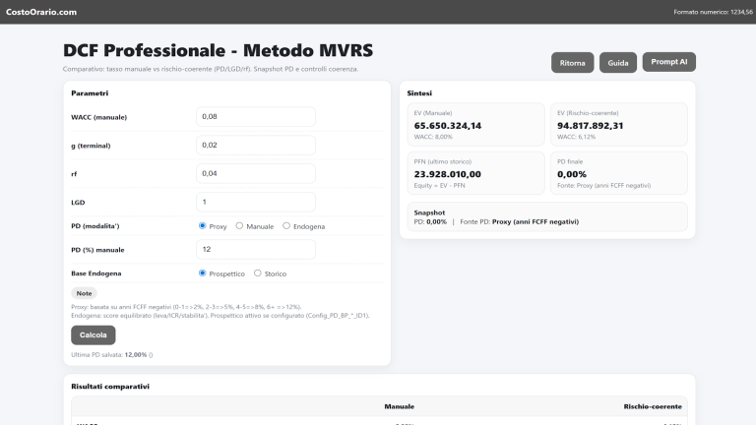Select the LGD input box
Screen dimensions: 756x425
[256, 202]
